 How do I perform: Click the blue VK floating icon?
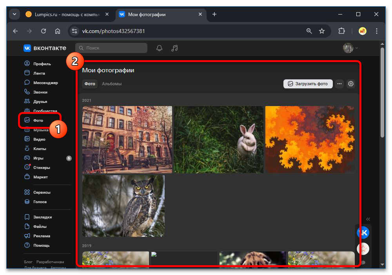(x=363, y=233)
